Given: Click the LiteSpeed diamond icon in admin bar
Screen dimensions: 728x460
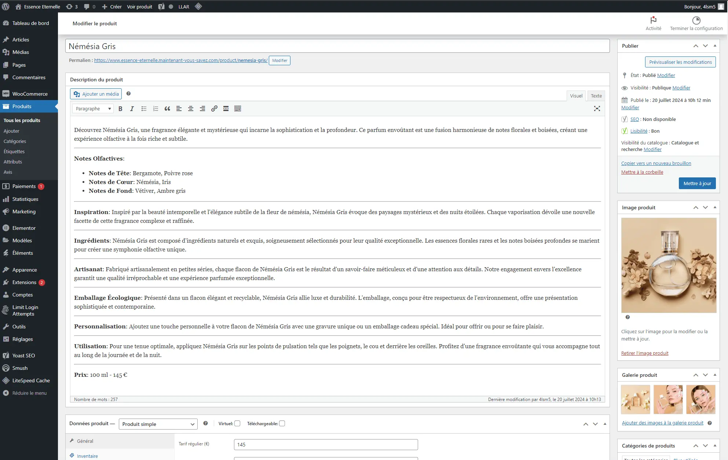Looking at the screenshot, I should click(x=198, y=7).
